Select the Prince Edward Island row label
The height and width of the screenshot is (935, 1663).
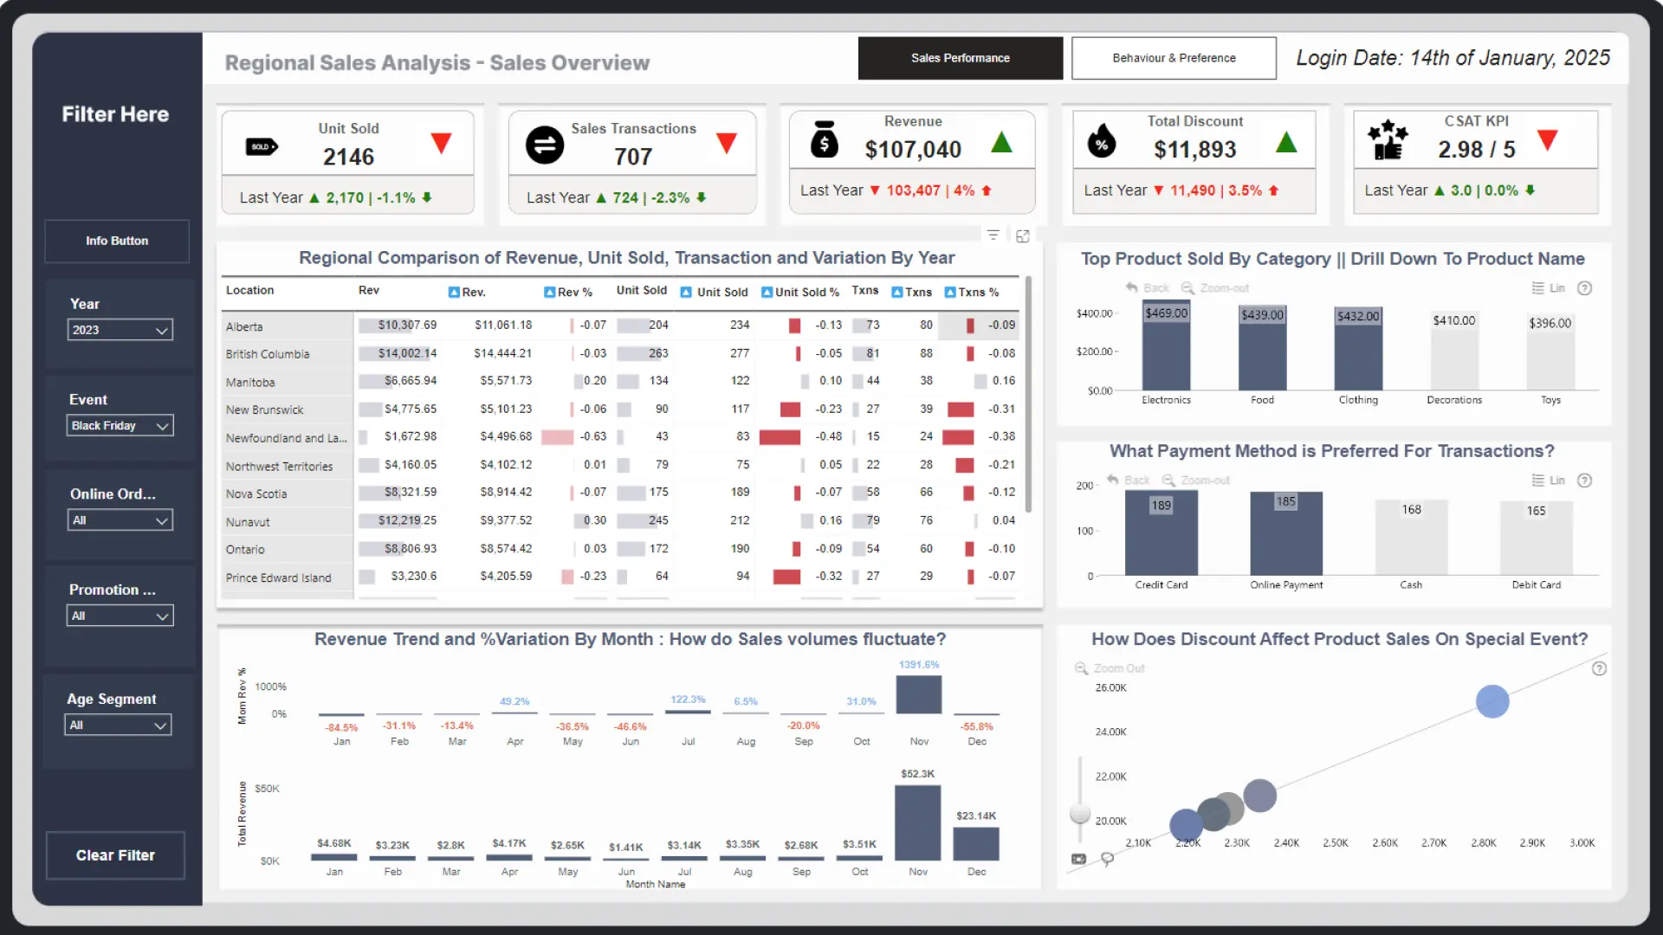pyautogui.click(x=278, y=577)
